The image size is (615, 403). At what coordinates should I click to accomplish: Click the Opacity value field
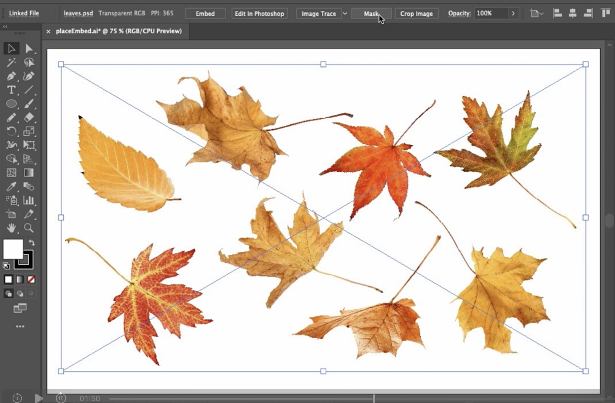coord(490,14)
